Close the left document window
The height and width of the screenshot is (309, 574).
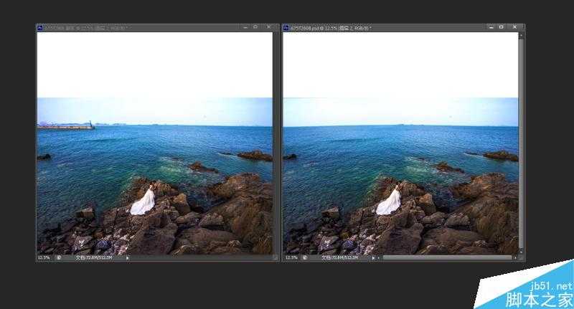(x=268, y=27)
